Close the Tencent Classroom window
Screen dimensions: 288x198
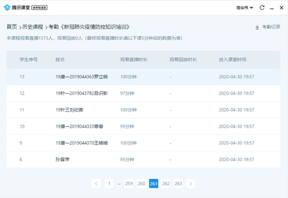[x=280, y=8]
